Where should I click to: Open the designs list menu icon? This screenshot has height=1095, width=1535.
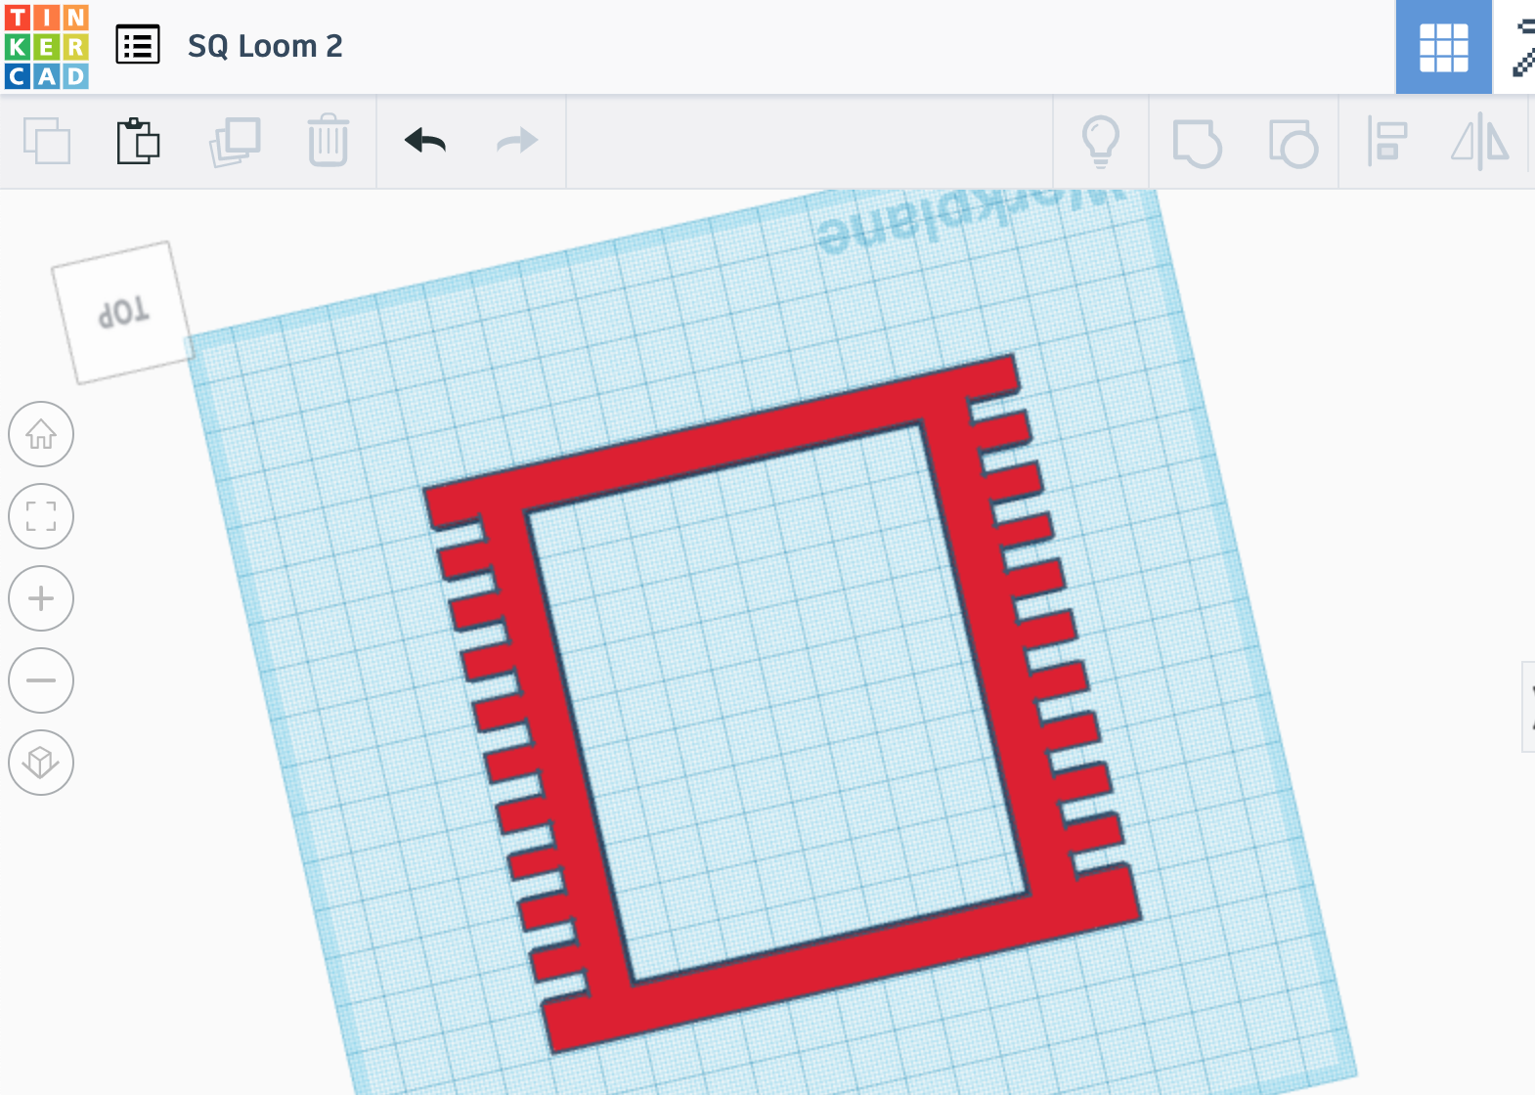pyautogui.click(x=138, y=45)
